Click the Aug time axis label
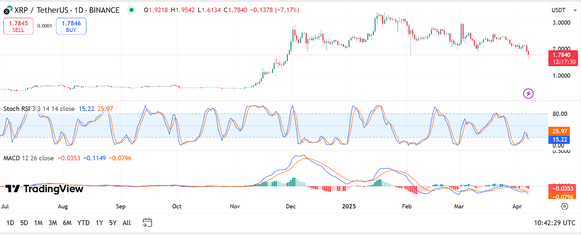This screenshot has height=237, width=581. pos(63,206)
